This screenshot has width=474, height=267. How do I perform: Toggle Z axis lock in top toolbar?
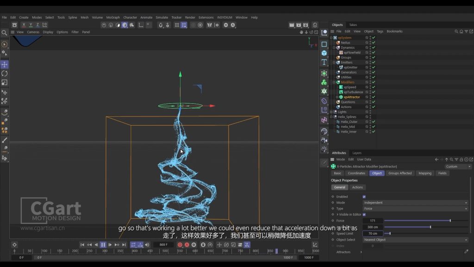37,25
